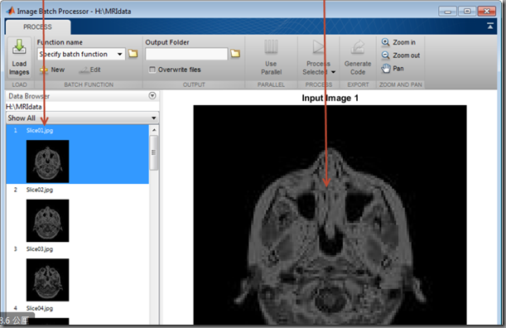506x328 pixels.
Task: Open Data Browser panel options menu
Action: click(152, 95)
